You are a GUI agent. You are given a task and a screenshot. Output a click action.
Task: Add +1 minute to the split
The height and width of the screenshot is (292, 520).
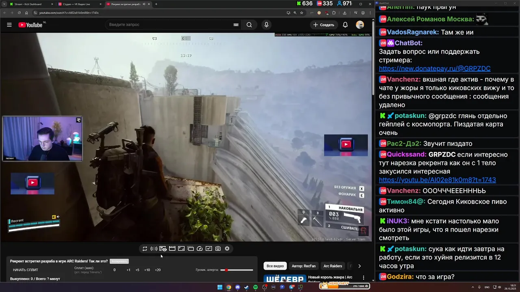tap(128, 270)
